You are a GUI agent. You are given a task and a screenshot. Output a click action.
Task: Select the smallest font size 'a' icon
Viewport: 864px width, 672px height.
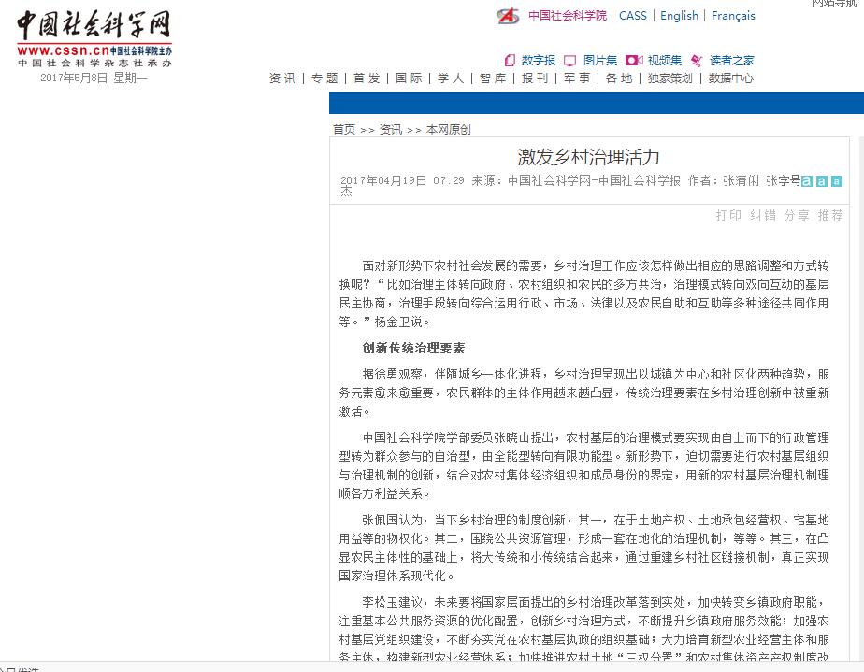[837, 181]
